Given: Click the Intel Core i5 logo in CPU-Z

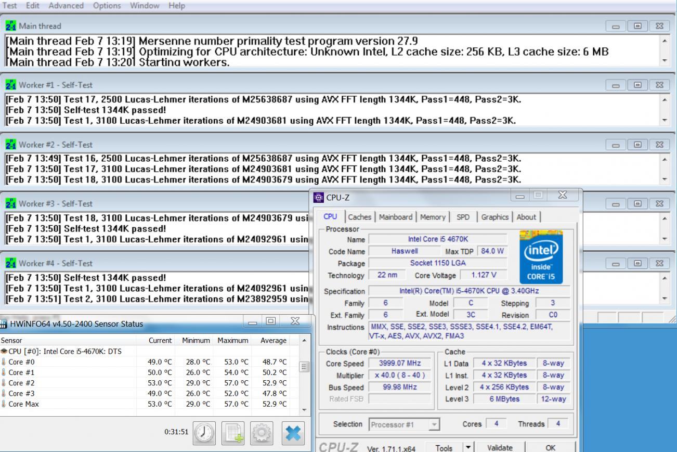Looking at the screenshot, I should (541, 256).
